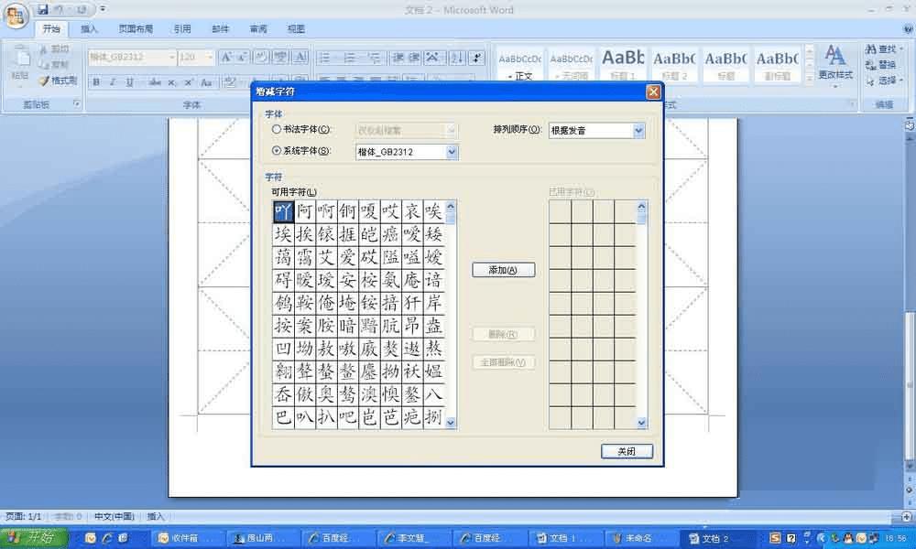Click the bullet list icon in ribbon
The width and height of the screenshot is (916, 549).
(325, 57)
